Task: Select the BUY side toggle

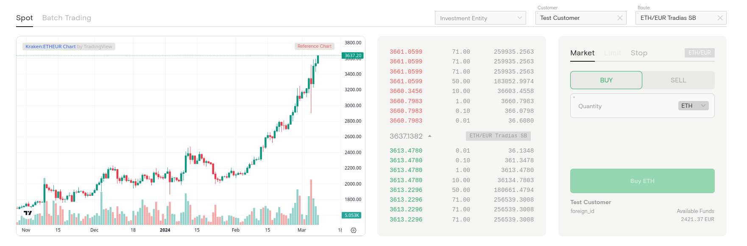Action: click(606, 80)
